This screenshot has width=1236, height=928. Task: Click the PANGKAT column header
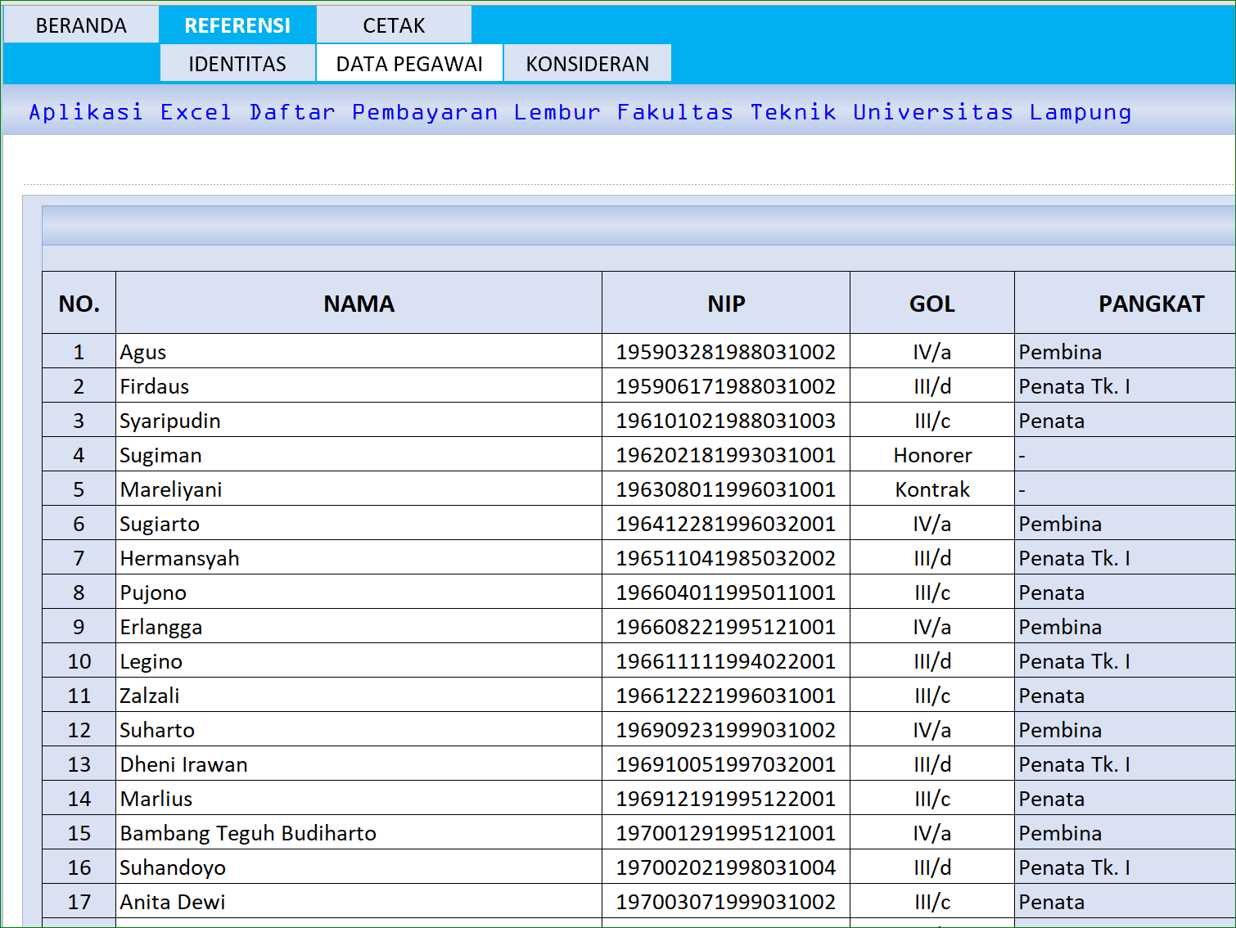[1150, 303]
